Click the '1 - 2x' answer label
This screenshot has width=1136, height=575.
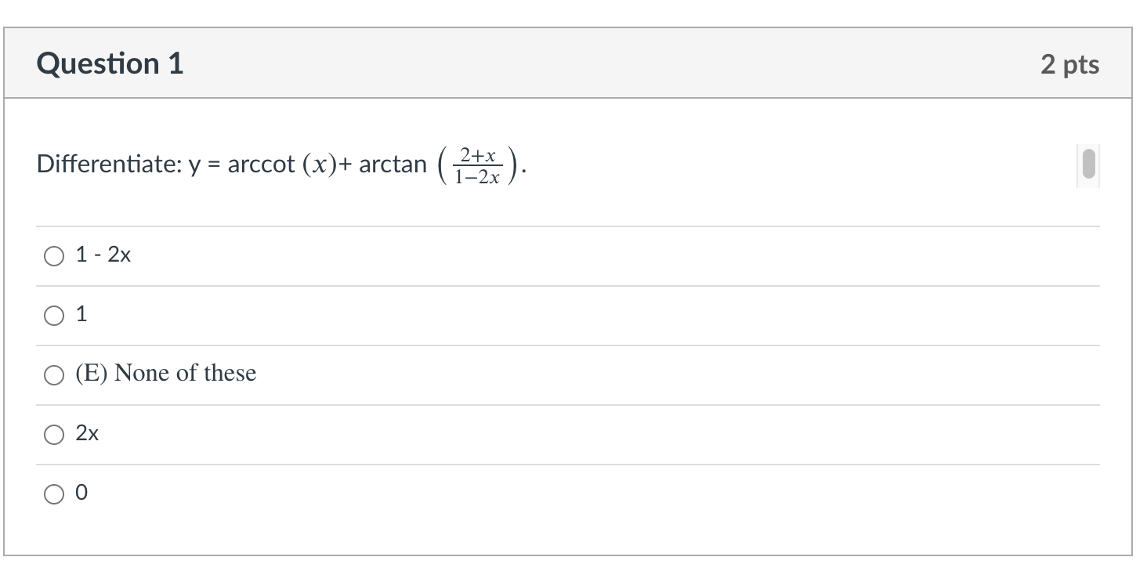103,255
